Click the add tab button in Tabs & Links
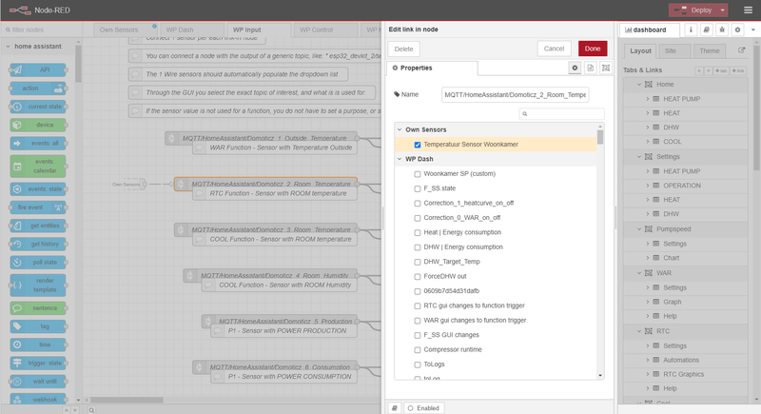The width and height of the screenshot is (761, 414). click(721, 70)
